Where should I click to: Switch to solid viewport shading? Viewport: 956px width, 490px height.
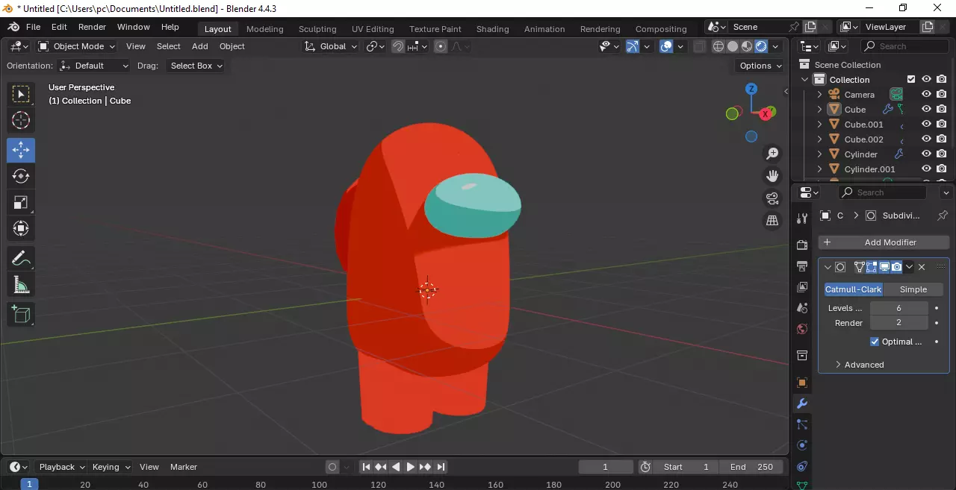tap(733, 46)
